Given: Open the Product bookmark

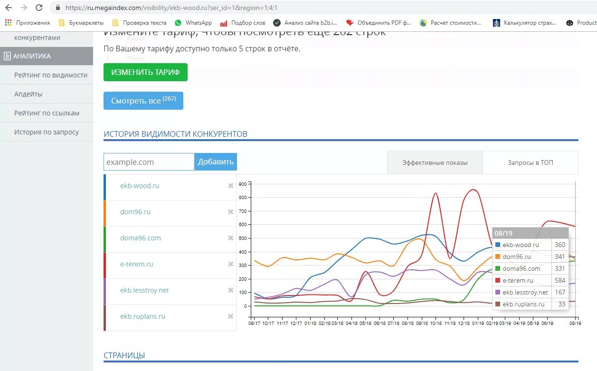Looking at the screenshot, I should click(x=581, y=22).
